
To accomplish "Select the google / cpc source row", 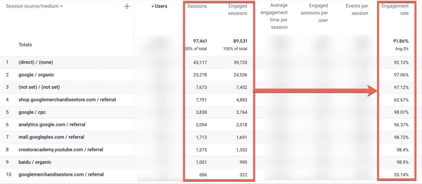I will pyautogui.click(x=33, y=112).
